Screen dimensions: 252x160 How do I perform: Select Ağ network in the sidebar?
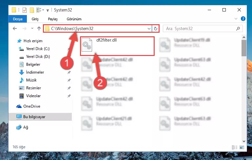coord(26,127)
